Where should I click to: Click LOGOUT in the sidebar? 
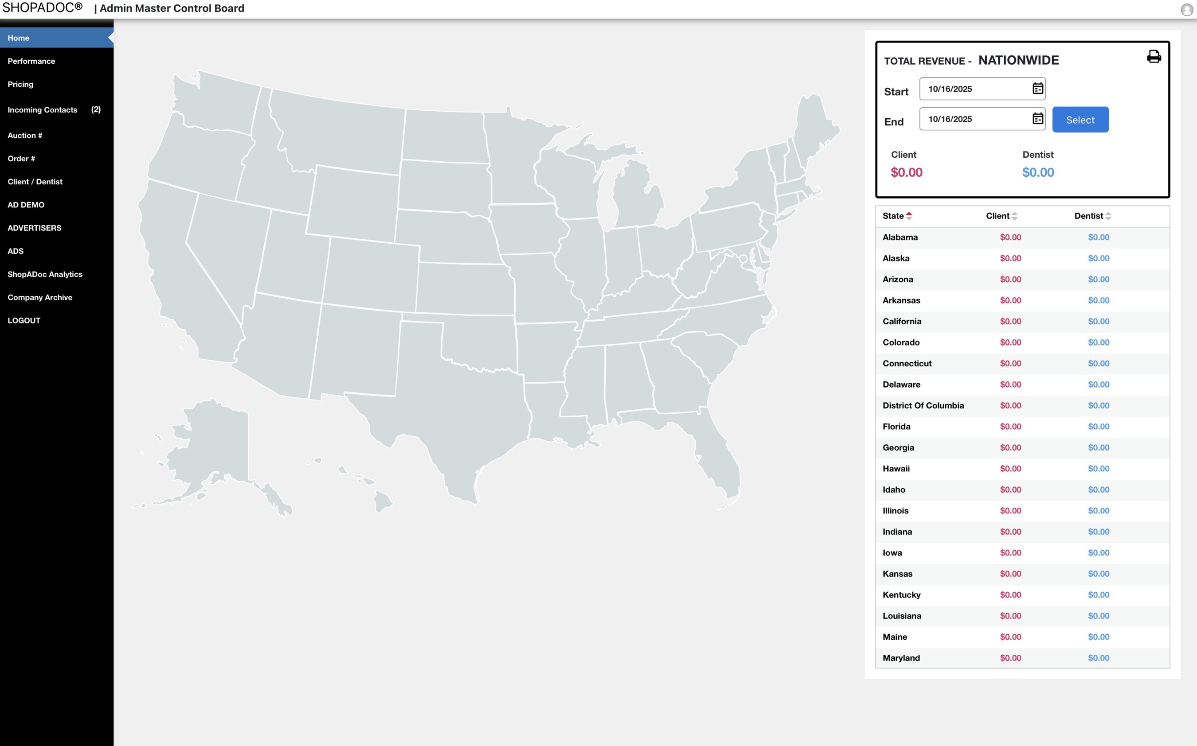tap(23, 321)
